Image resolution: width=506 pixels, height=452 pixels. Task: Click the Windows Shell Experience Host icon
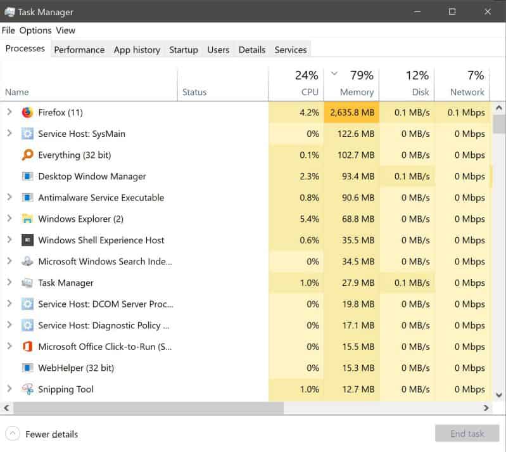pyautogui.click(x=27, y=240)
